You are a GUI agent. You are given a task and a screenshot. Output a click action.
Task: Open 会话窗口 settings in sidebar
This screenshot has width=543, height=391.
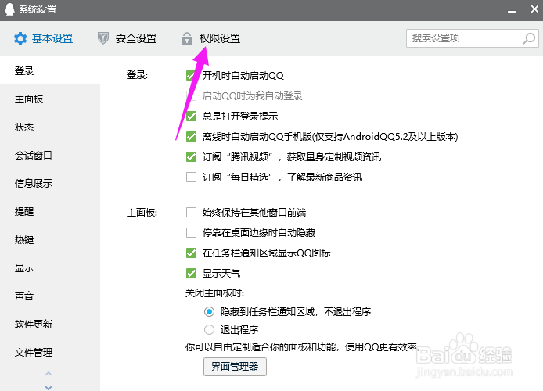[50, 155]
